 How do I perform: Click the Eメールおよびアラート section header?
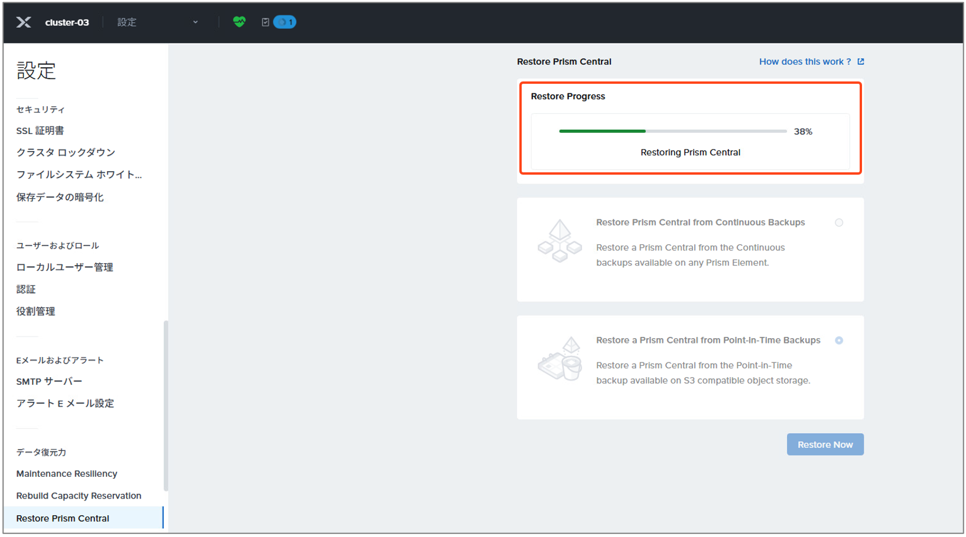pyautogui.click(x=60, y=360)
